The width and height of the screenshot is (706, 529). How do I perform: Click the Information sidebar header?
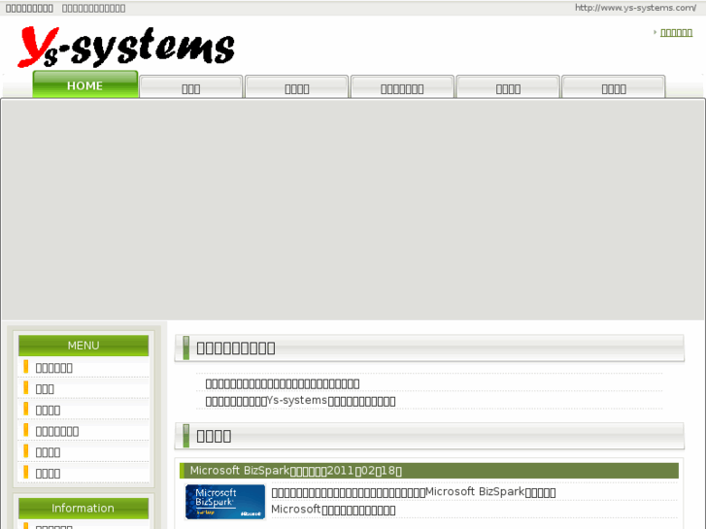click(x=84, y=508)
